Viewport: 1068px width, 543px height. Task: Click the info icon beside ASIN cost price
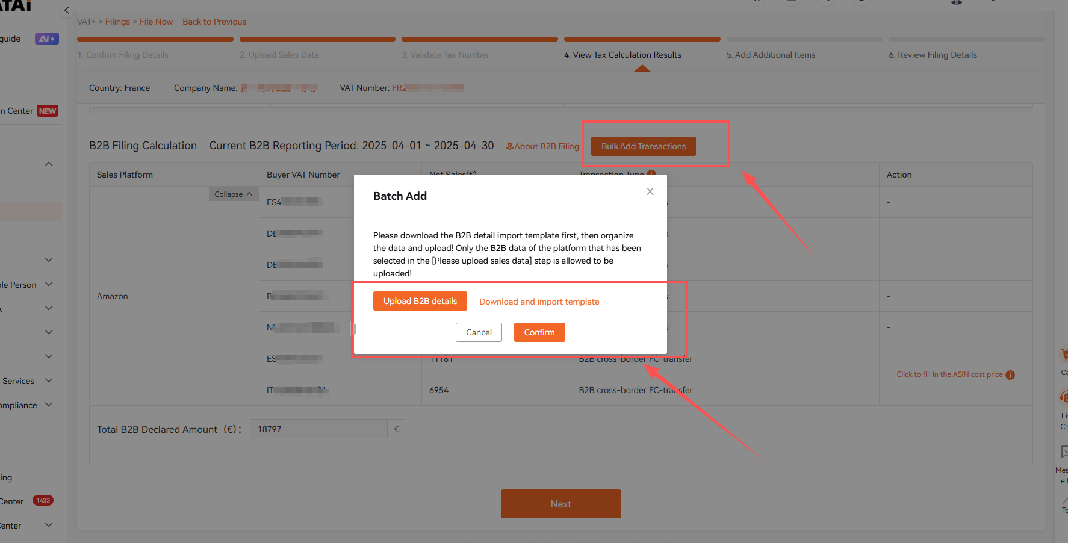1010,375
